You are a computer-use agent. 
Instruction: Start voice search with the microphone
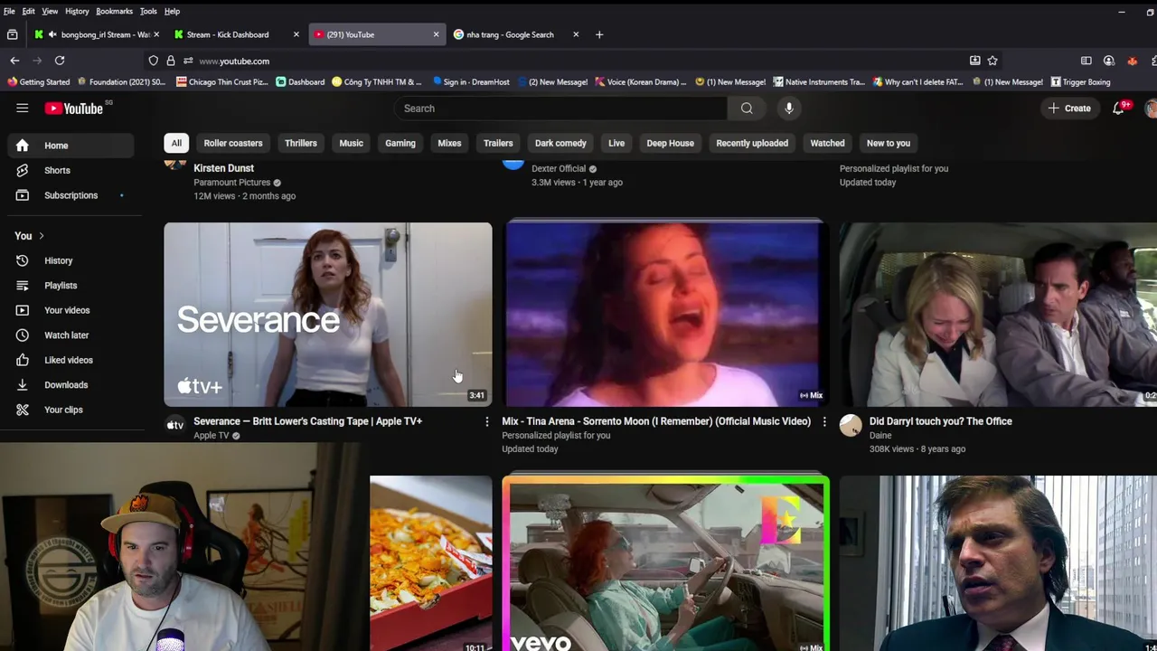pyautogui.click(x=789, y=108)
